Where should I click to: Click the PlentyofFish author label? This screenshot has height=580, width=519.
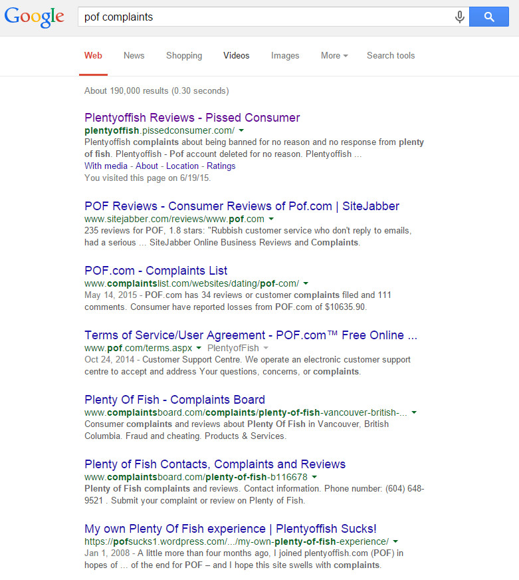point(233,348)
